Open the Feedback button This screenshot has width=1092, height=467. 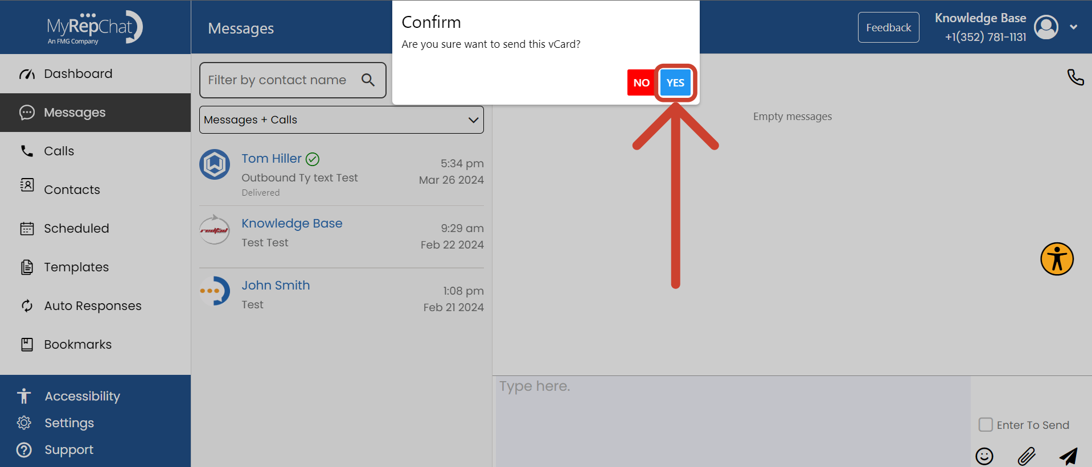pos(888,27)
